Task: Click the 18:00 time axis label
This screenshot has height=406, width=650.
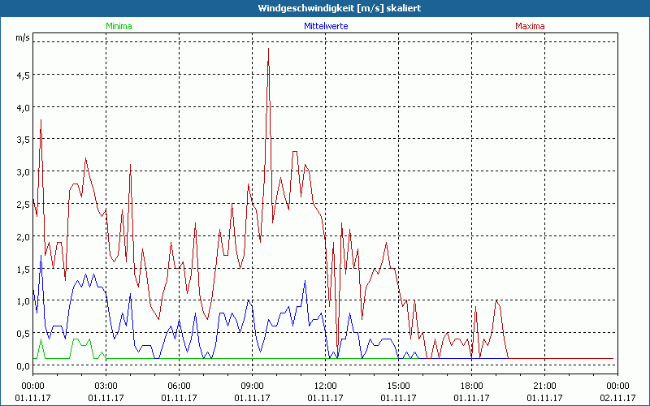Action: [x=471, y=386]
